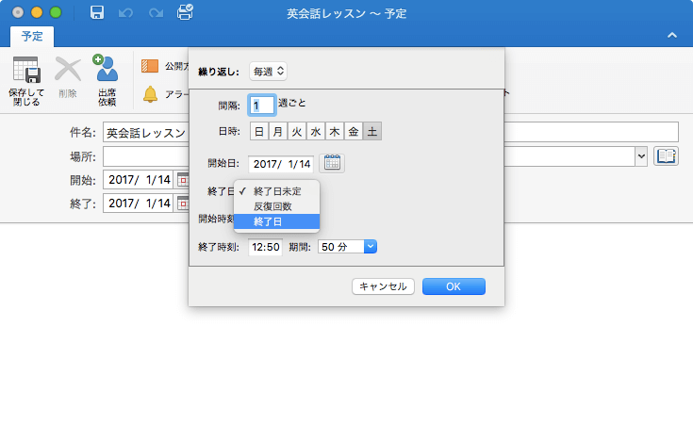Image resolution: width=693 pixels, height=424 pixels.
Task: Select 反復回数 in the popup menu
Action: tap(272, 205)
